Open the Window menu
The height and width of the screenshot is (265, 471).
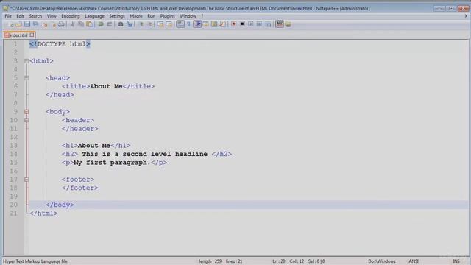pyautogui.click(x=188, y=16)
